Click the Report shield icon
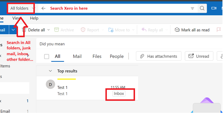The image size is (223, 113). (83, 30)
